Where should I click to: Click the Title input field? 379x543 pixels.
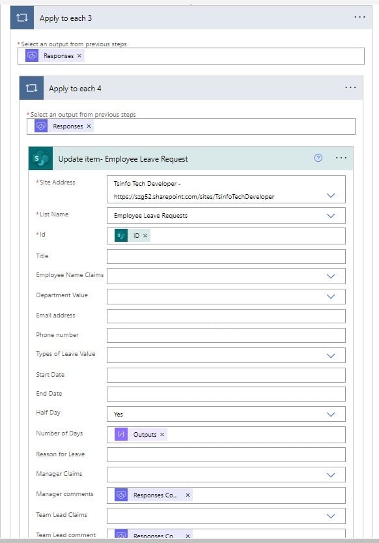pos(226,257)
